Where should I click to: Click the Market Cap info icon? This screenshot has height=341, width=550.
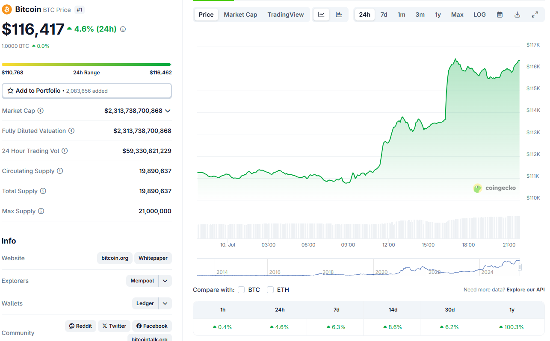point(41,111)
